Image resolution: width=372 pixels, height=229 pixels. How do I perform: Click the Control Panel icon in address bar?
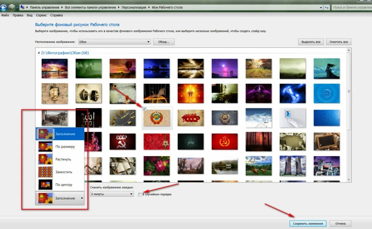[22, 7]
